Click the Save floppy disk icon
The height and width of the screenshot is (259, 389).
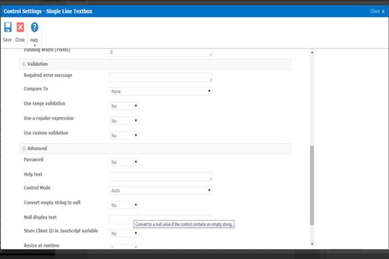8,28
